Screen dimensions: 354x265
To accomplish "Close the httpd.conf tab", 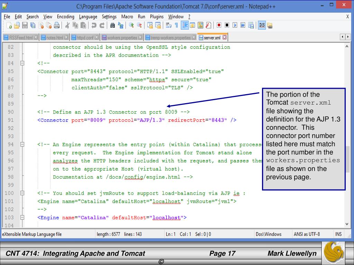I will coord(97,37).
